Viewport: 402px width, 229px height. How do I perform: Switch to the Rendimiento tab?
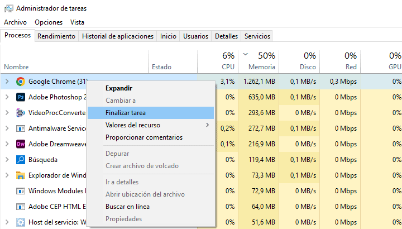pyautogui.click(x=56, y=36)
